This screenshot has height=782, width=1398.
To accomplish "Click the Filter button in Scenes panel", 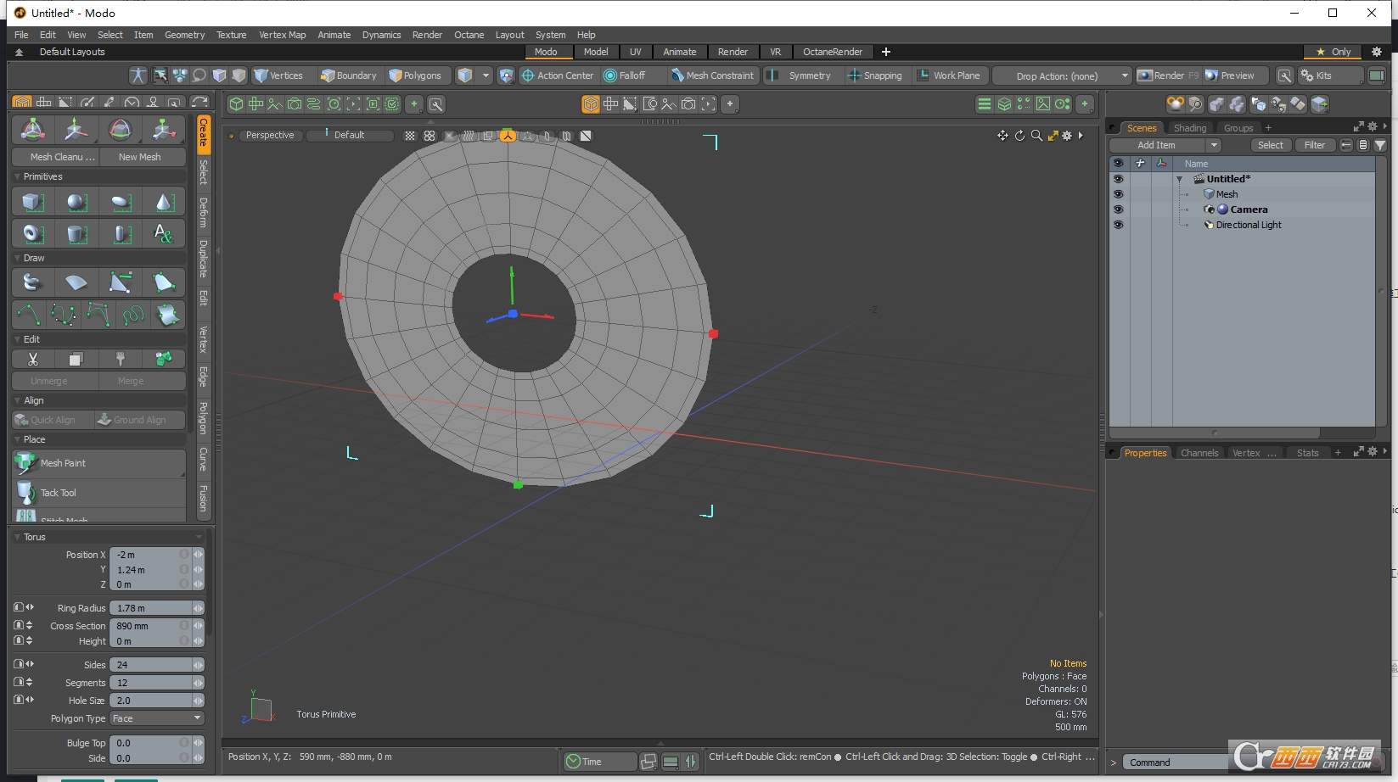I will pos(1314,145).
